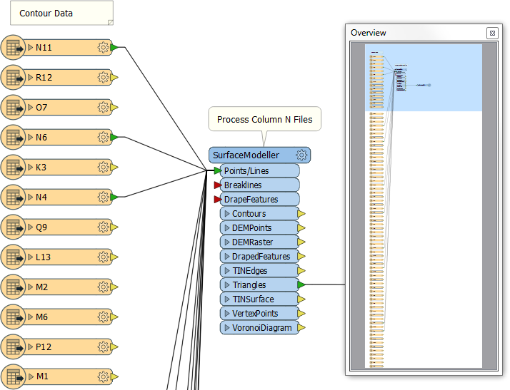The height and width of the screenshot is (390, 510).
Task: Select the Contour Data annotation note
Action: point(62,13)
